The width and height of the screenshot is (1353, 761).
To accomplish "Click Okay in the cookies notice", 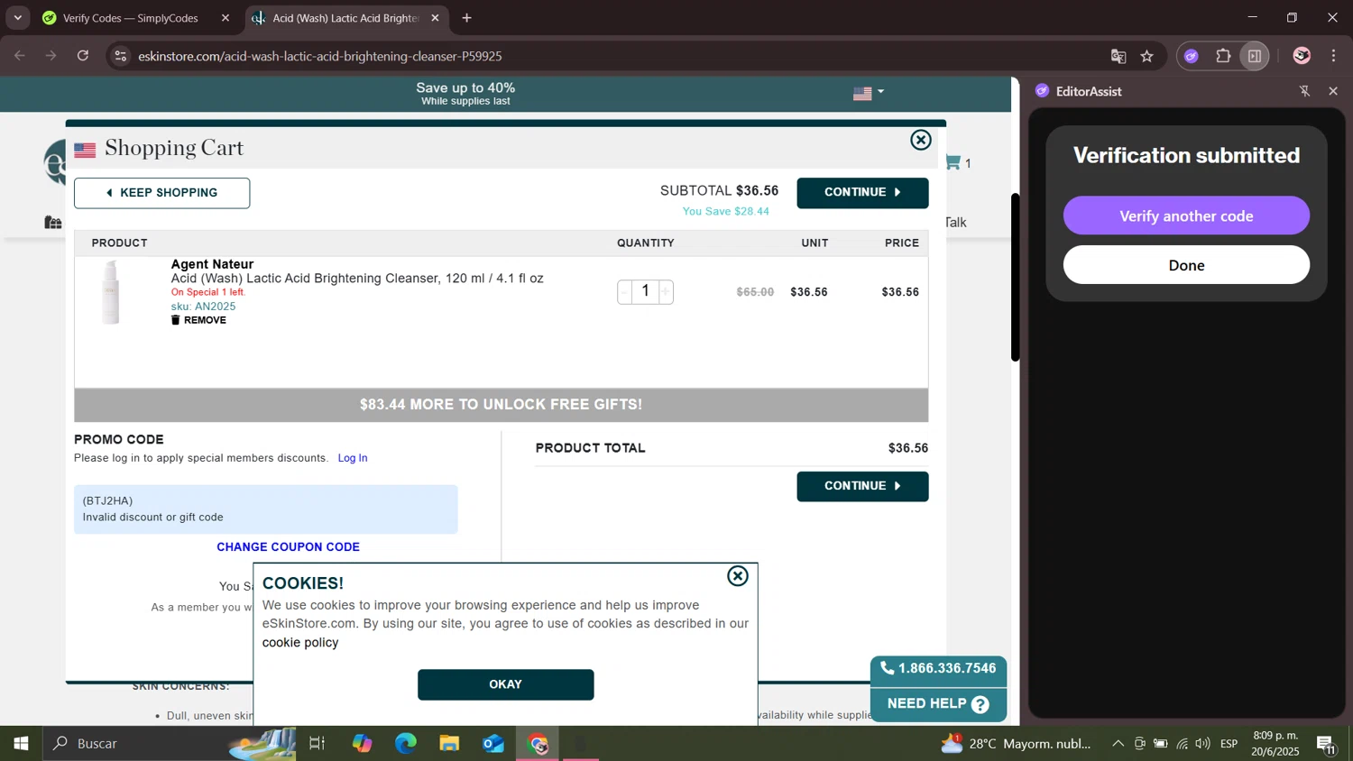I will [x=505, y=684].
